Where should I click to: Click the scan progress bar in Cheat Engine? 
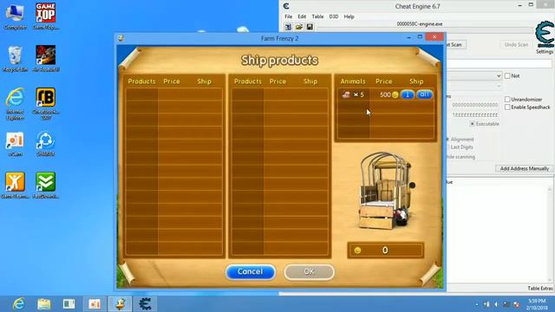point(425,29)
